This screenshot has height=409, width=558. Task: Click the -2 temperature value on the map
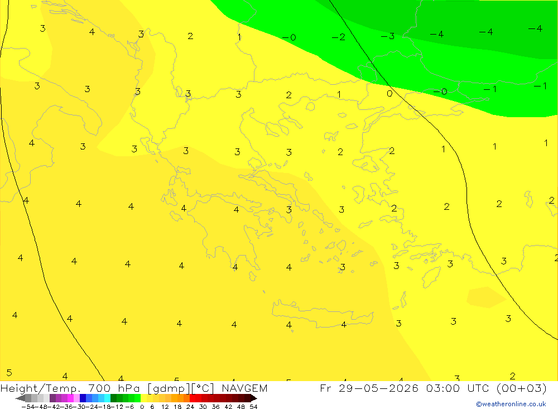(x=339, y=37)
